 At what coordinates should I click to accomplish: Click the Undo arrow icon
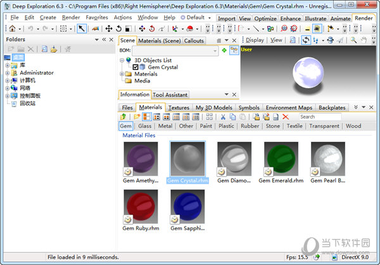(30, 29)
